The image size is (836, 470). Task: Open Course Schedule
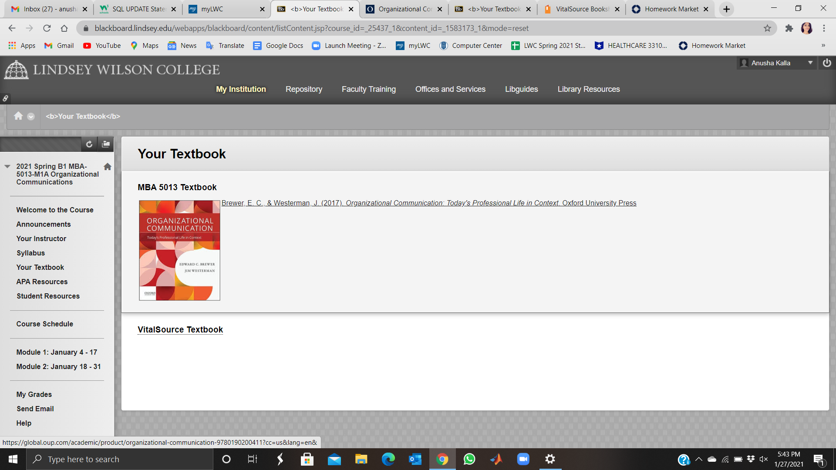45,324
